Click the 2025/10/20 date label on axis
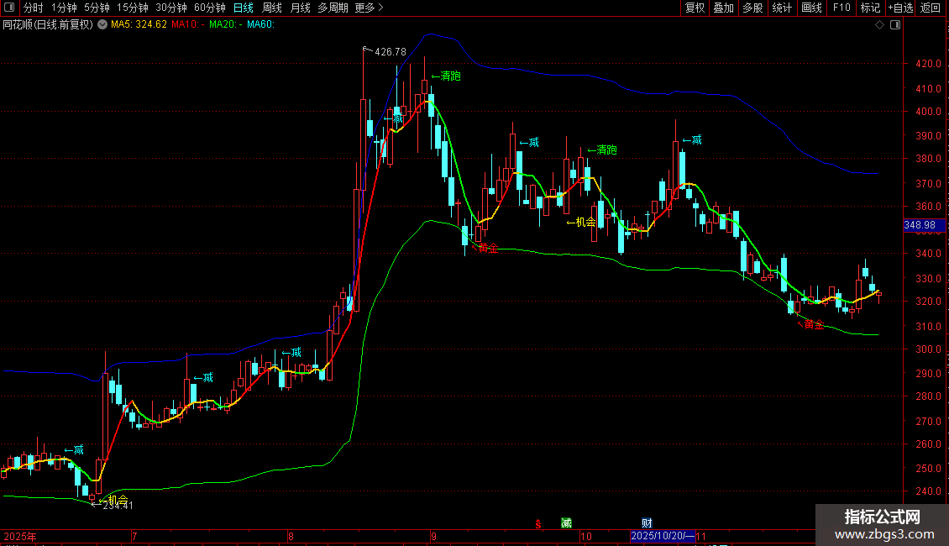 662,536
